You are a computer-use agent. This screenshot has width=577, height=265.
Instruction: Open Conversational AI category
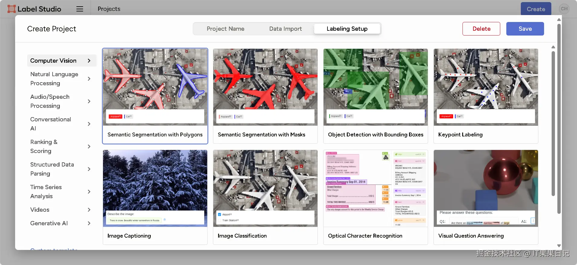62,124
